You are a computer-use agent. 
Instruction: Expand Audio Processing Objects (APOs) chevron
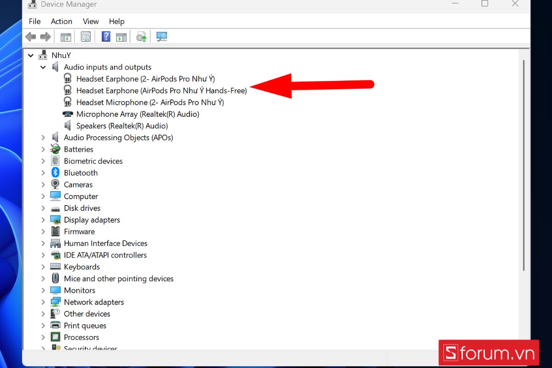pos(43,138)
